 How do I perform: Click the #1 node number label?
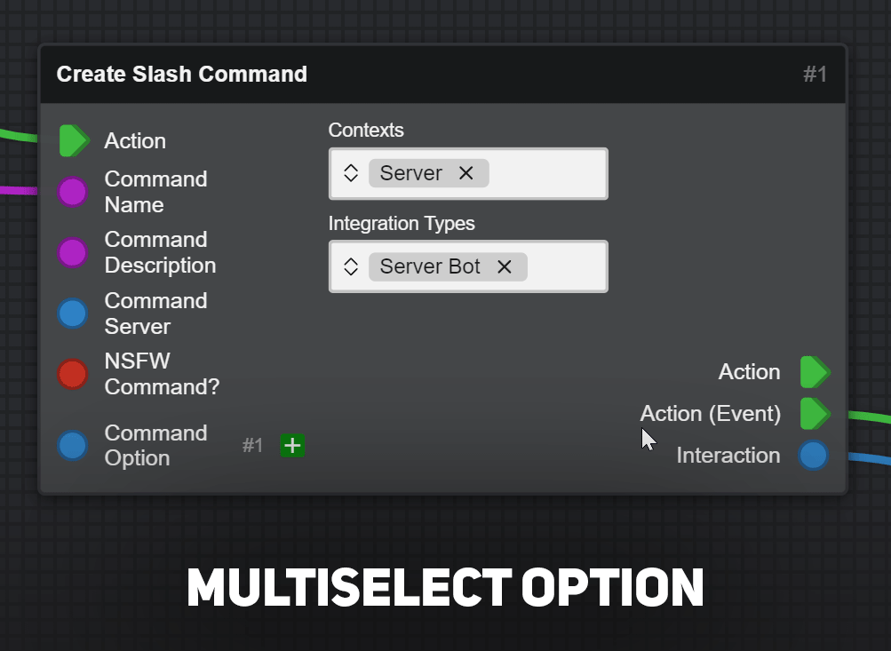coord(815,75)
